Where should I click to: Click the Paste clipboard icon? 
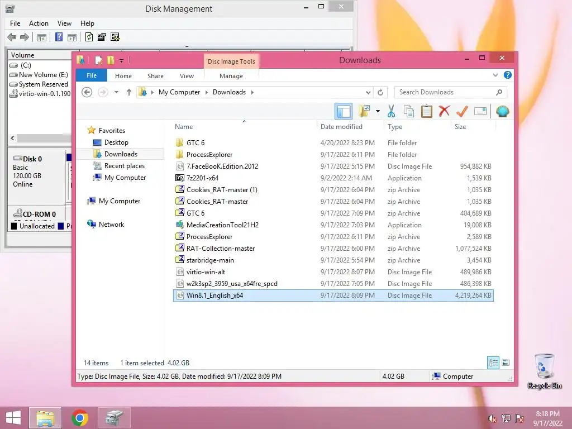(426, 111)
